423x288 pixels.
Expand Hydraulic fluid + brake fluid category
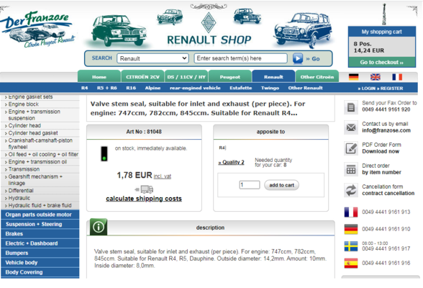40,205
